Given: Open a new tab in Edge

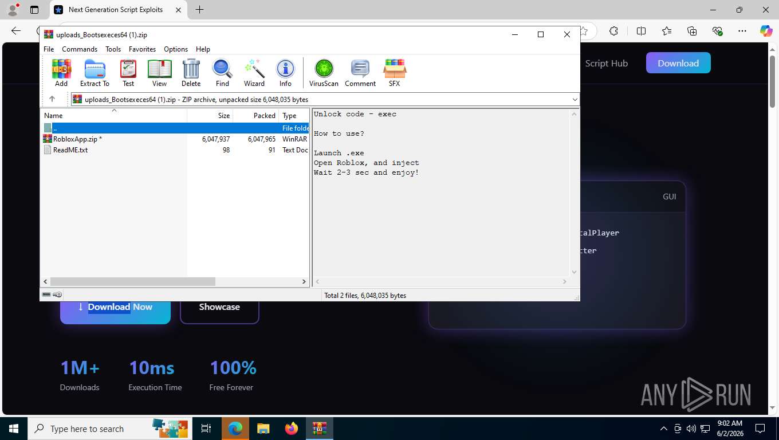Looking at the screenshot, I should click(x=199, y=10).
